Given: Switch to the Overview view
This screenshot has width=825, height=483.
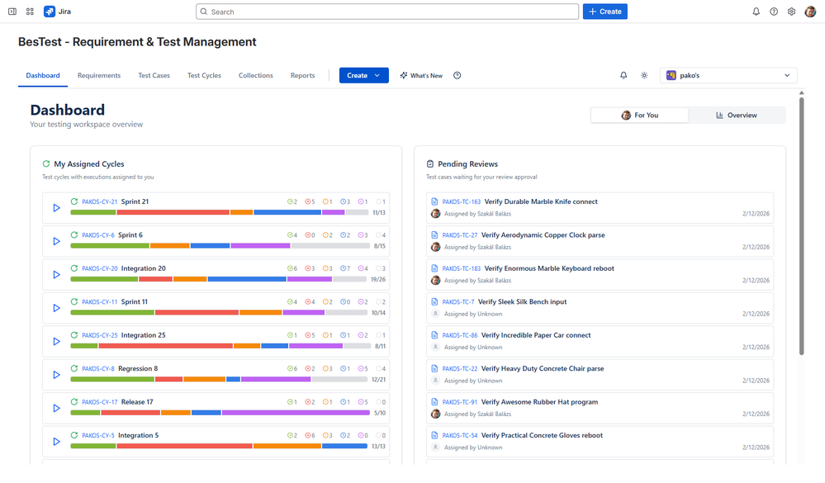Looking at the screenshot, I should coord(737,116).
